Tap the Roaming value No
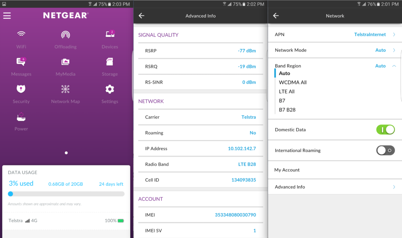The width and height of the screenshot is (402, 238). point(253,133)
